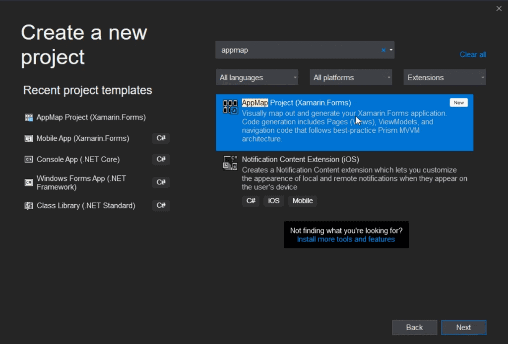This screenshot has width=508, height=344.
Task: Open the Extensions project type dropdown
Action: click(444, 78)
